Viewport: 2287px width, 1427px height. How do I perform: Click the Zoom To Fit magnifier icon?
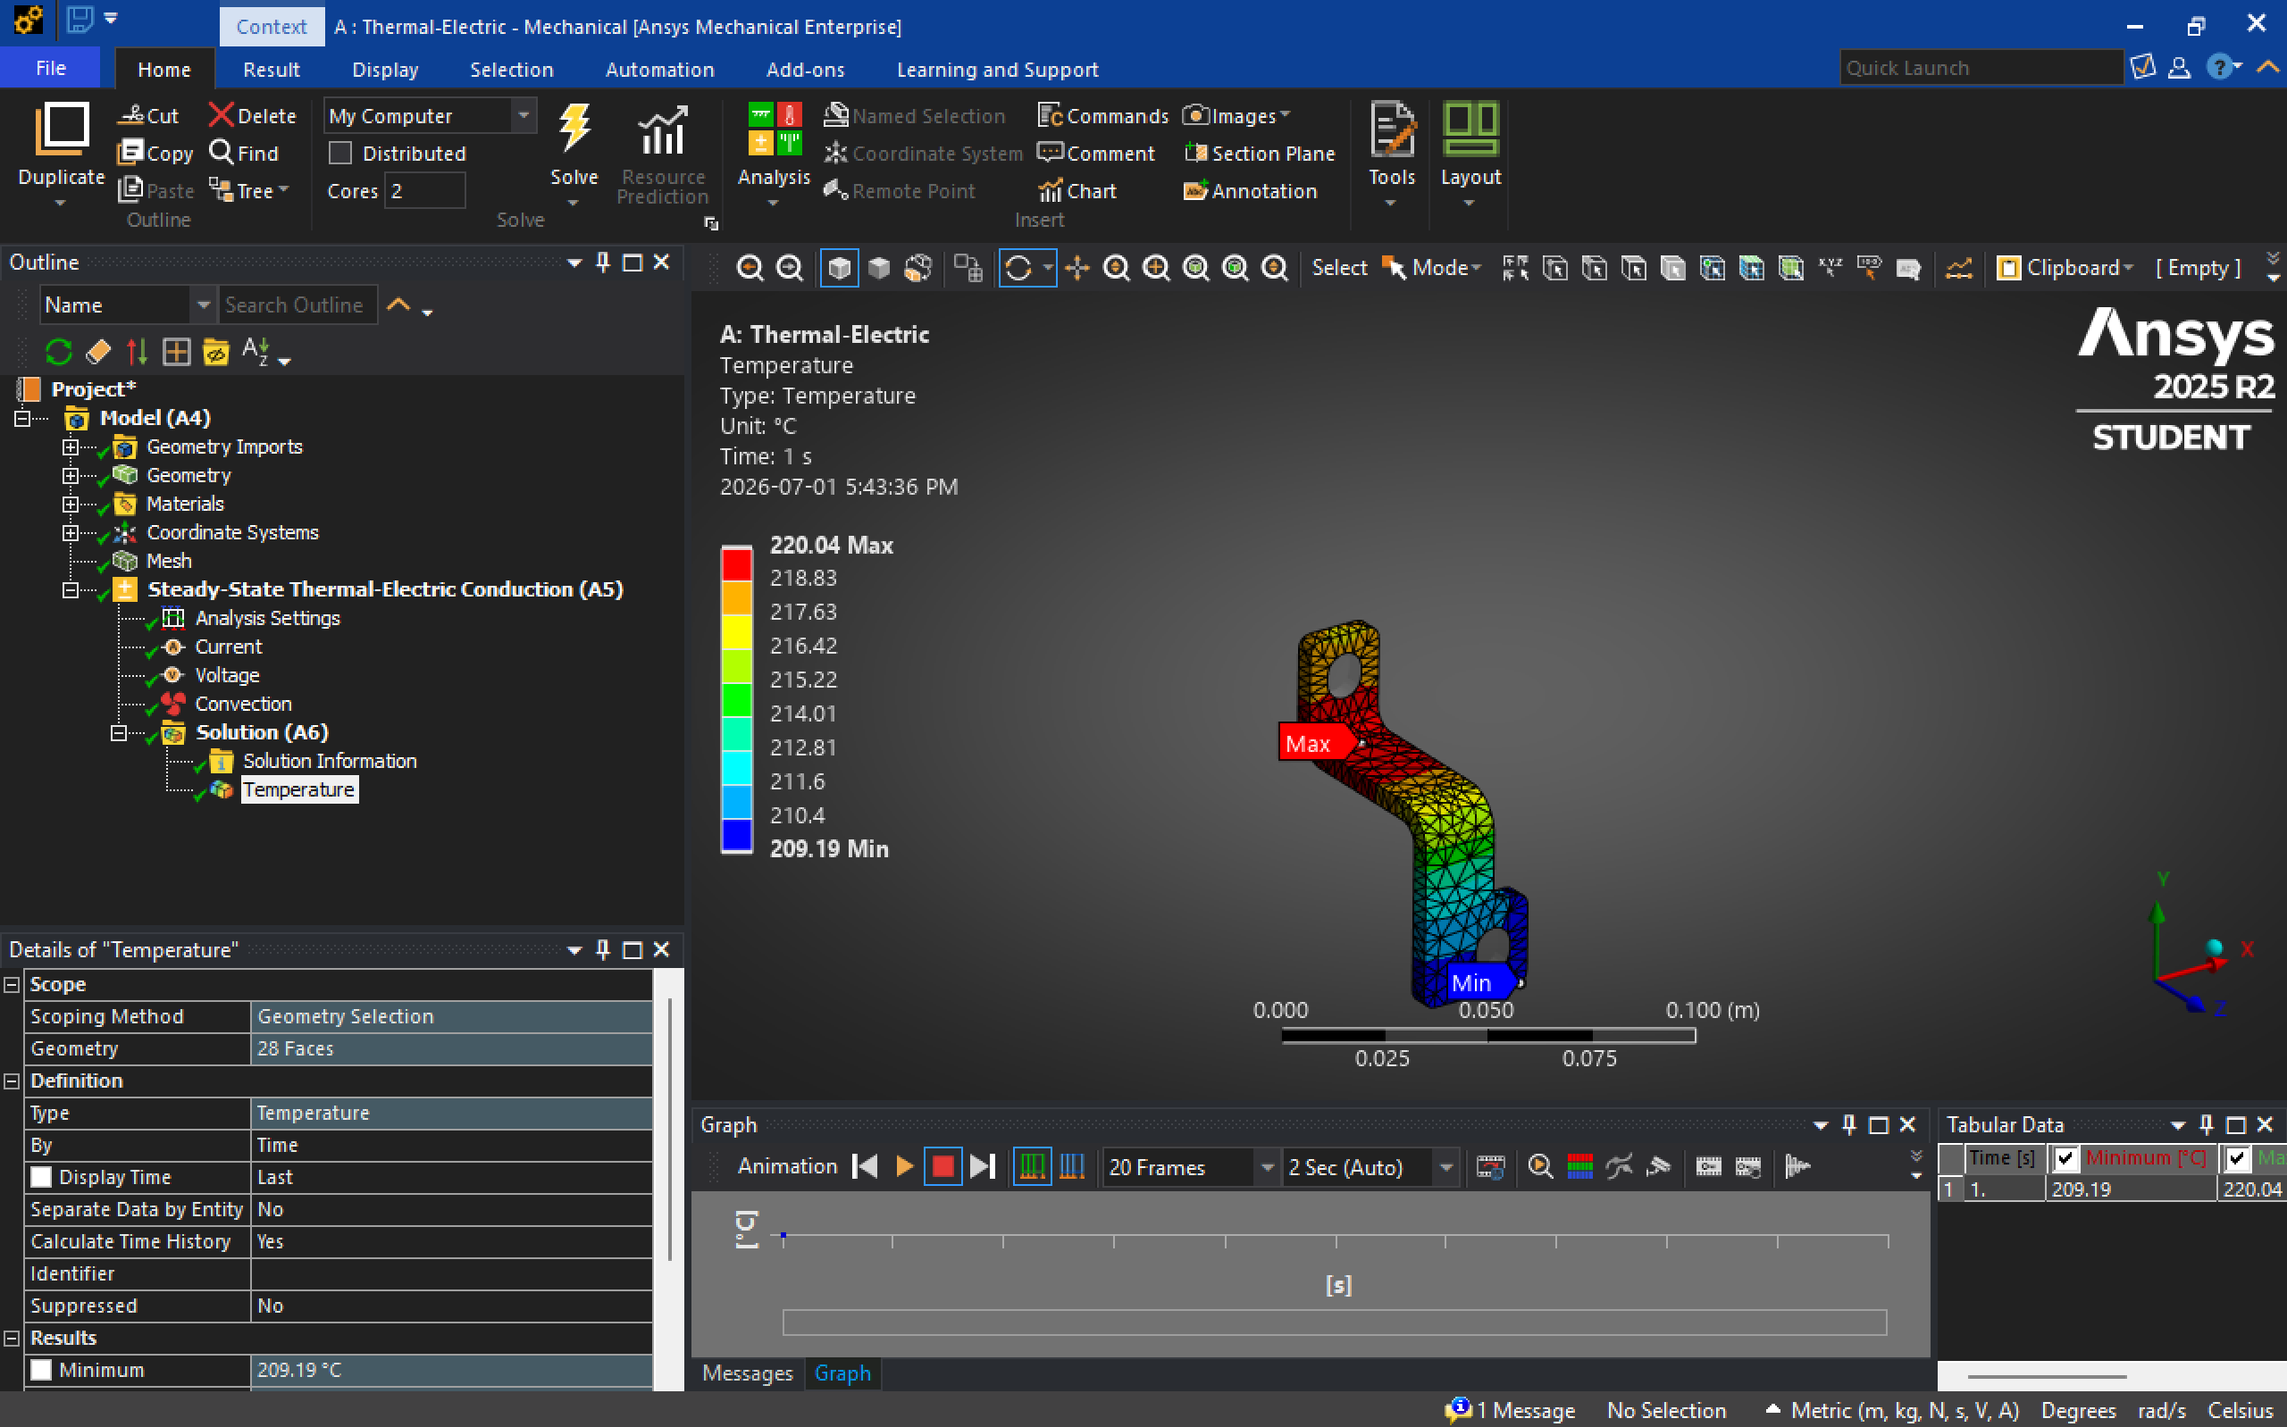pyautogui.click(x=1196, y=268)
